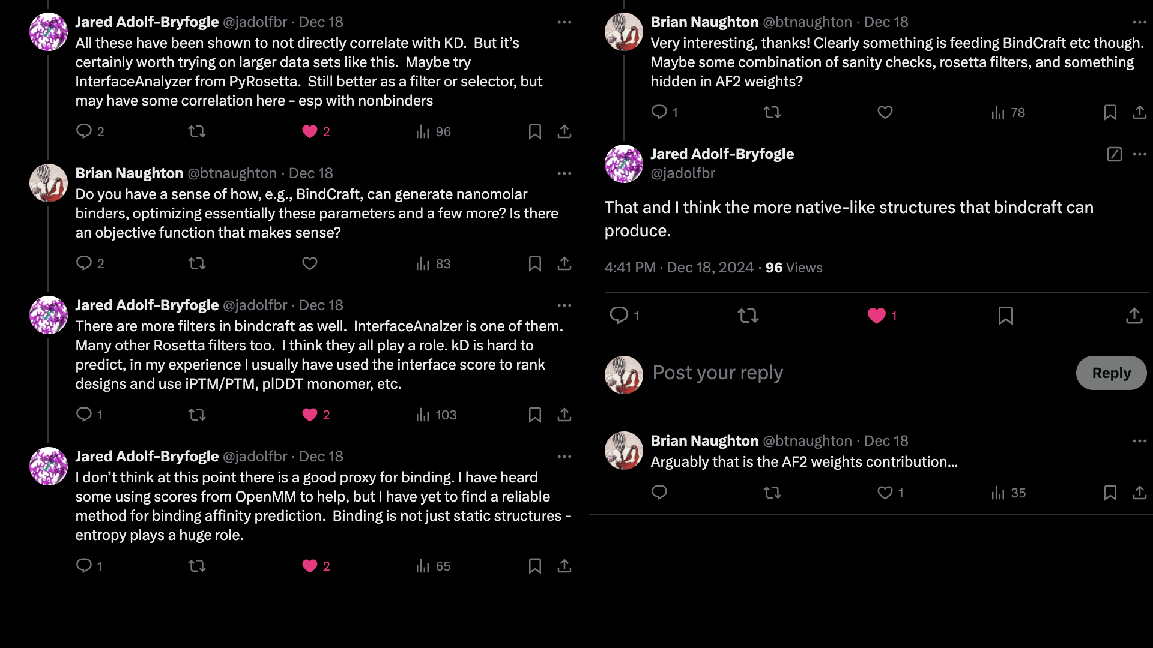
Task: Click the Reply button
Action: click(x=1111, y=373)
